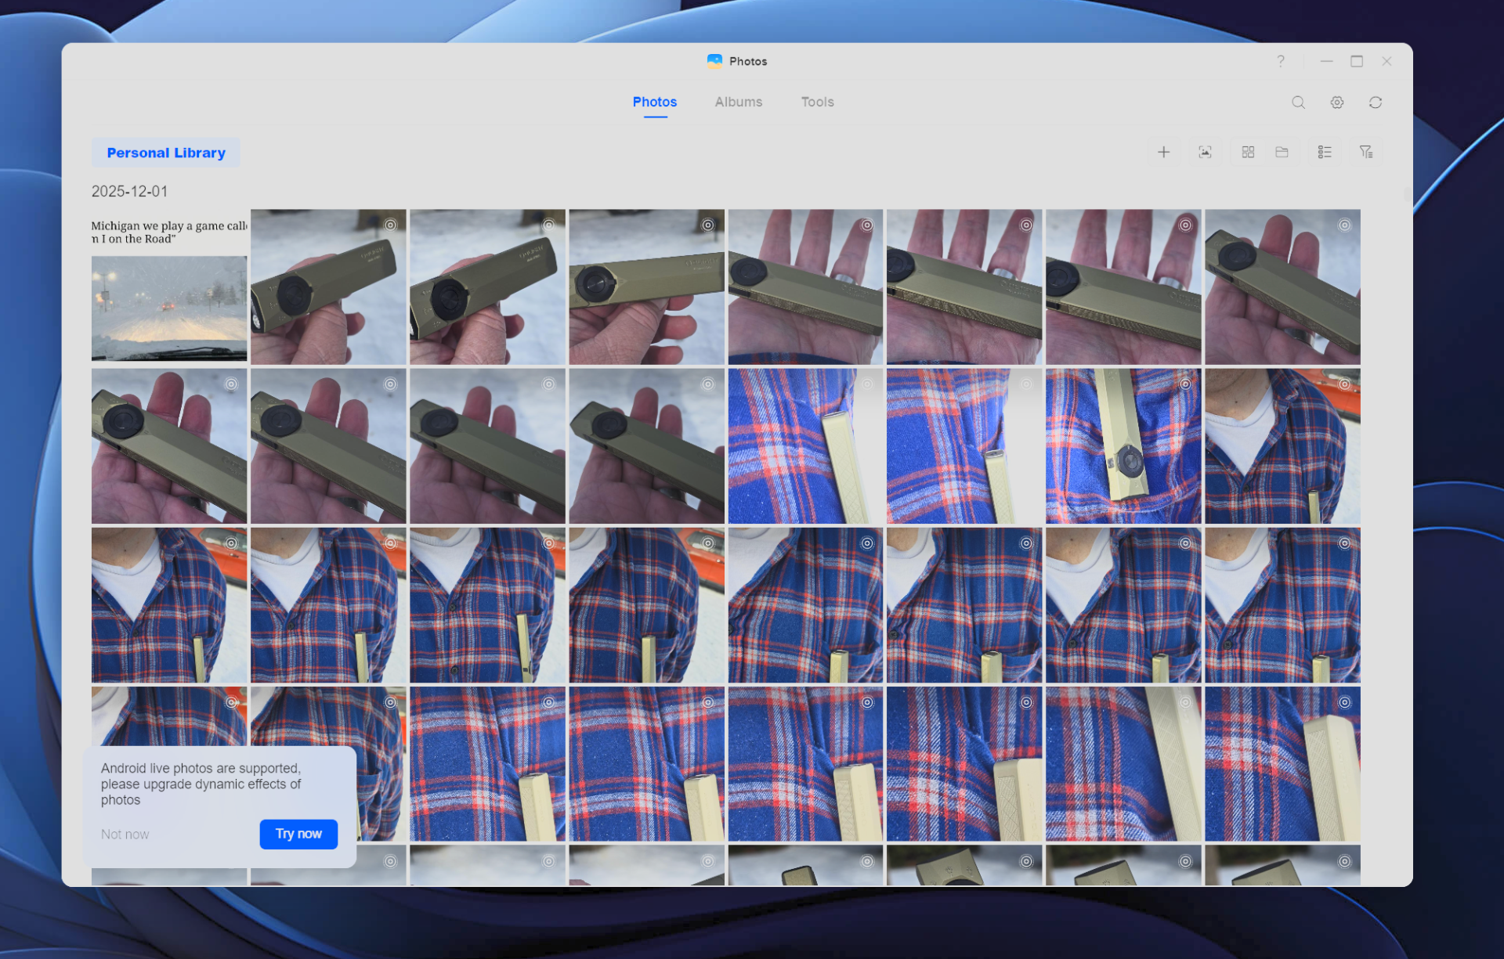Open the Tools tab

817,102
